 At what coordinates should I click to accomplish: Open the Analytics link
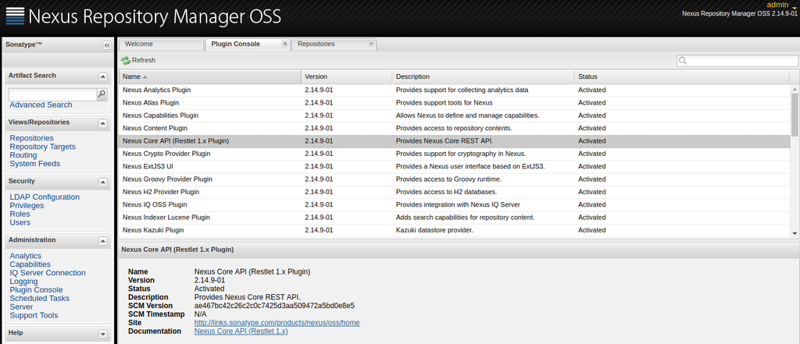click(26, 256)
